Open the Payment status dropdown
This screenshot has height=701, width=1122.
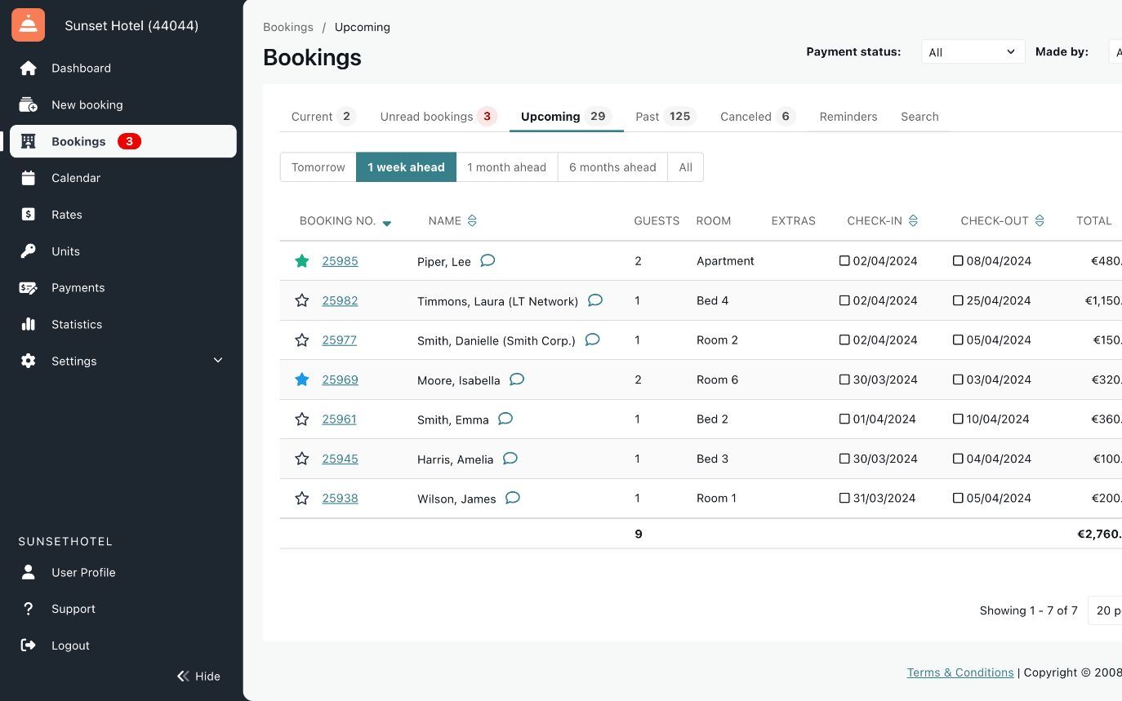[973, 52]
